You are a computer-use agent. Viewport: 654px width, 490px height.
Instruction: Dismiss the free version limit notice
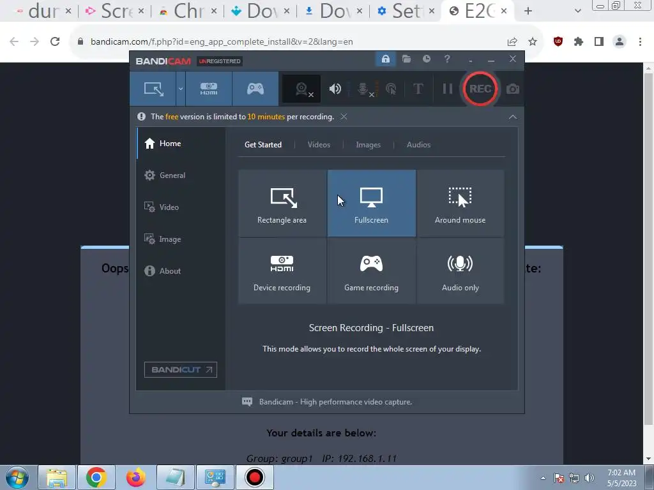pos(343,117)
